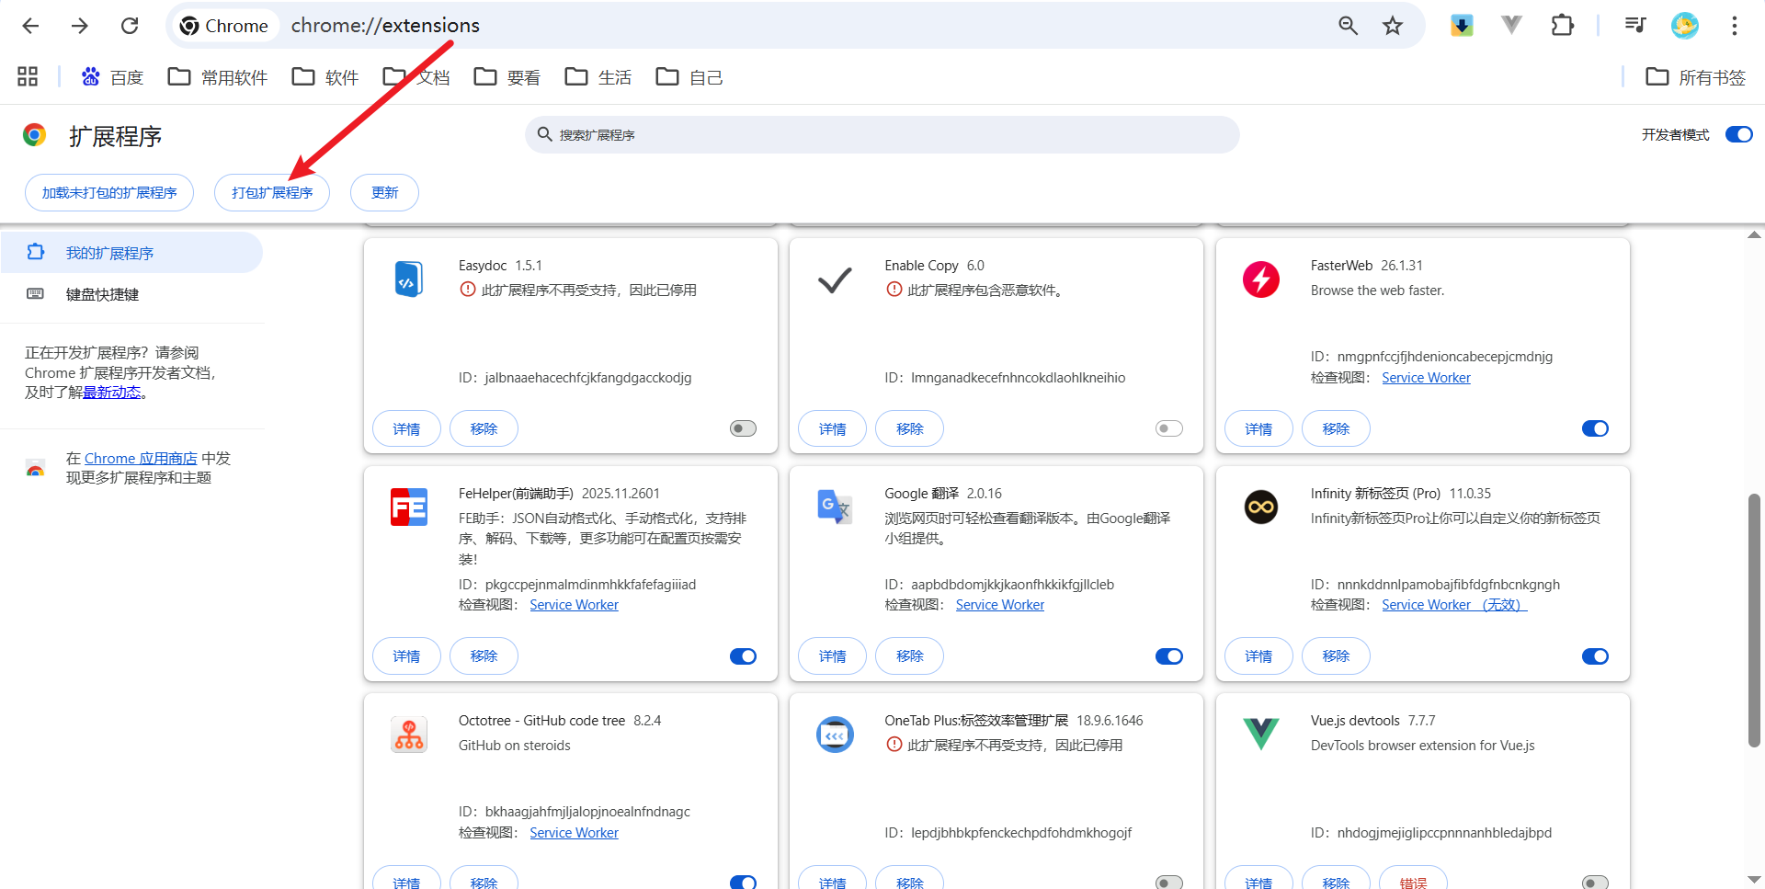Open 详情 for FasterWeb
The width and height of the screenshot is (1765, 889).
tap(1258, 428)
